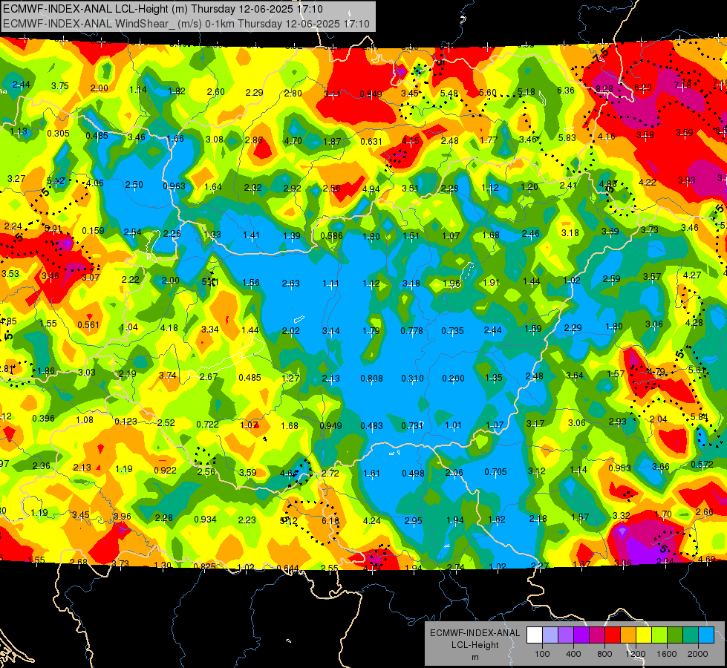Click the wind shear value '0.849'
727x668 pixels.
[371, 94]
